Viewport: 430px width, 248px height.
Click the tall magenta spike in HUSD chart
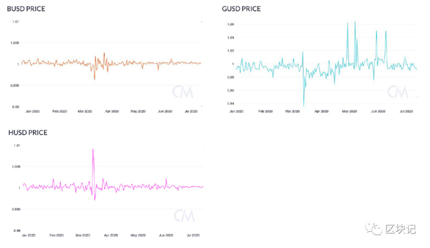click(93, 151)
